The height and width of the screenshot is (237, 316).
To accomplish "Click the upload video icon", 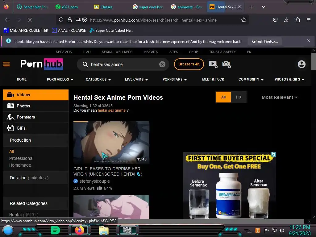I will (x=213, y=64).
